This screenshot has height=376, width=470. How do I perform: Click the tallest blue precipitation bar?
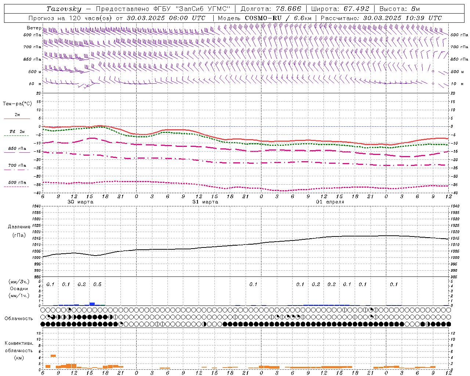[92, 304]
